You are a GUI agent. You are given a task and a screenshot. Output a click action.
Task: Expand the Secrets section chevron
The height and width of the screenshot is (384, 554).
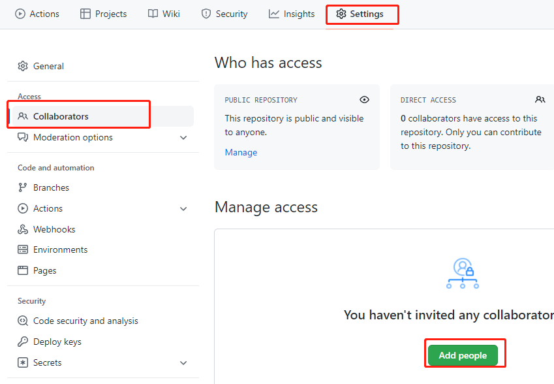click(x=183, y=363)
